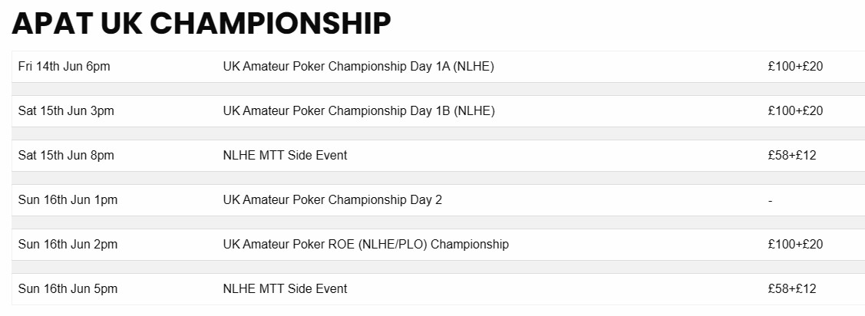Select the Sun 16th Jun 5pm date cell

[68, 289]
